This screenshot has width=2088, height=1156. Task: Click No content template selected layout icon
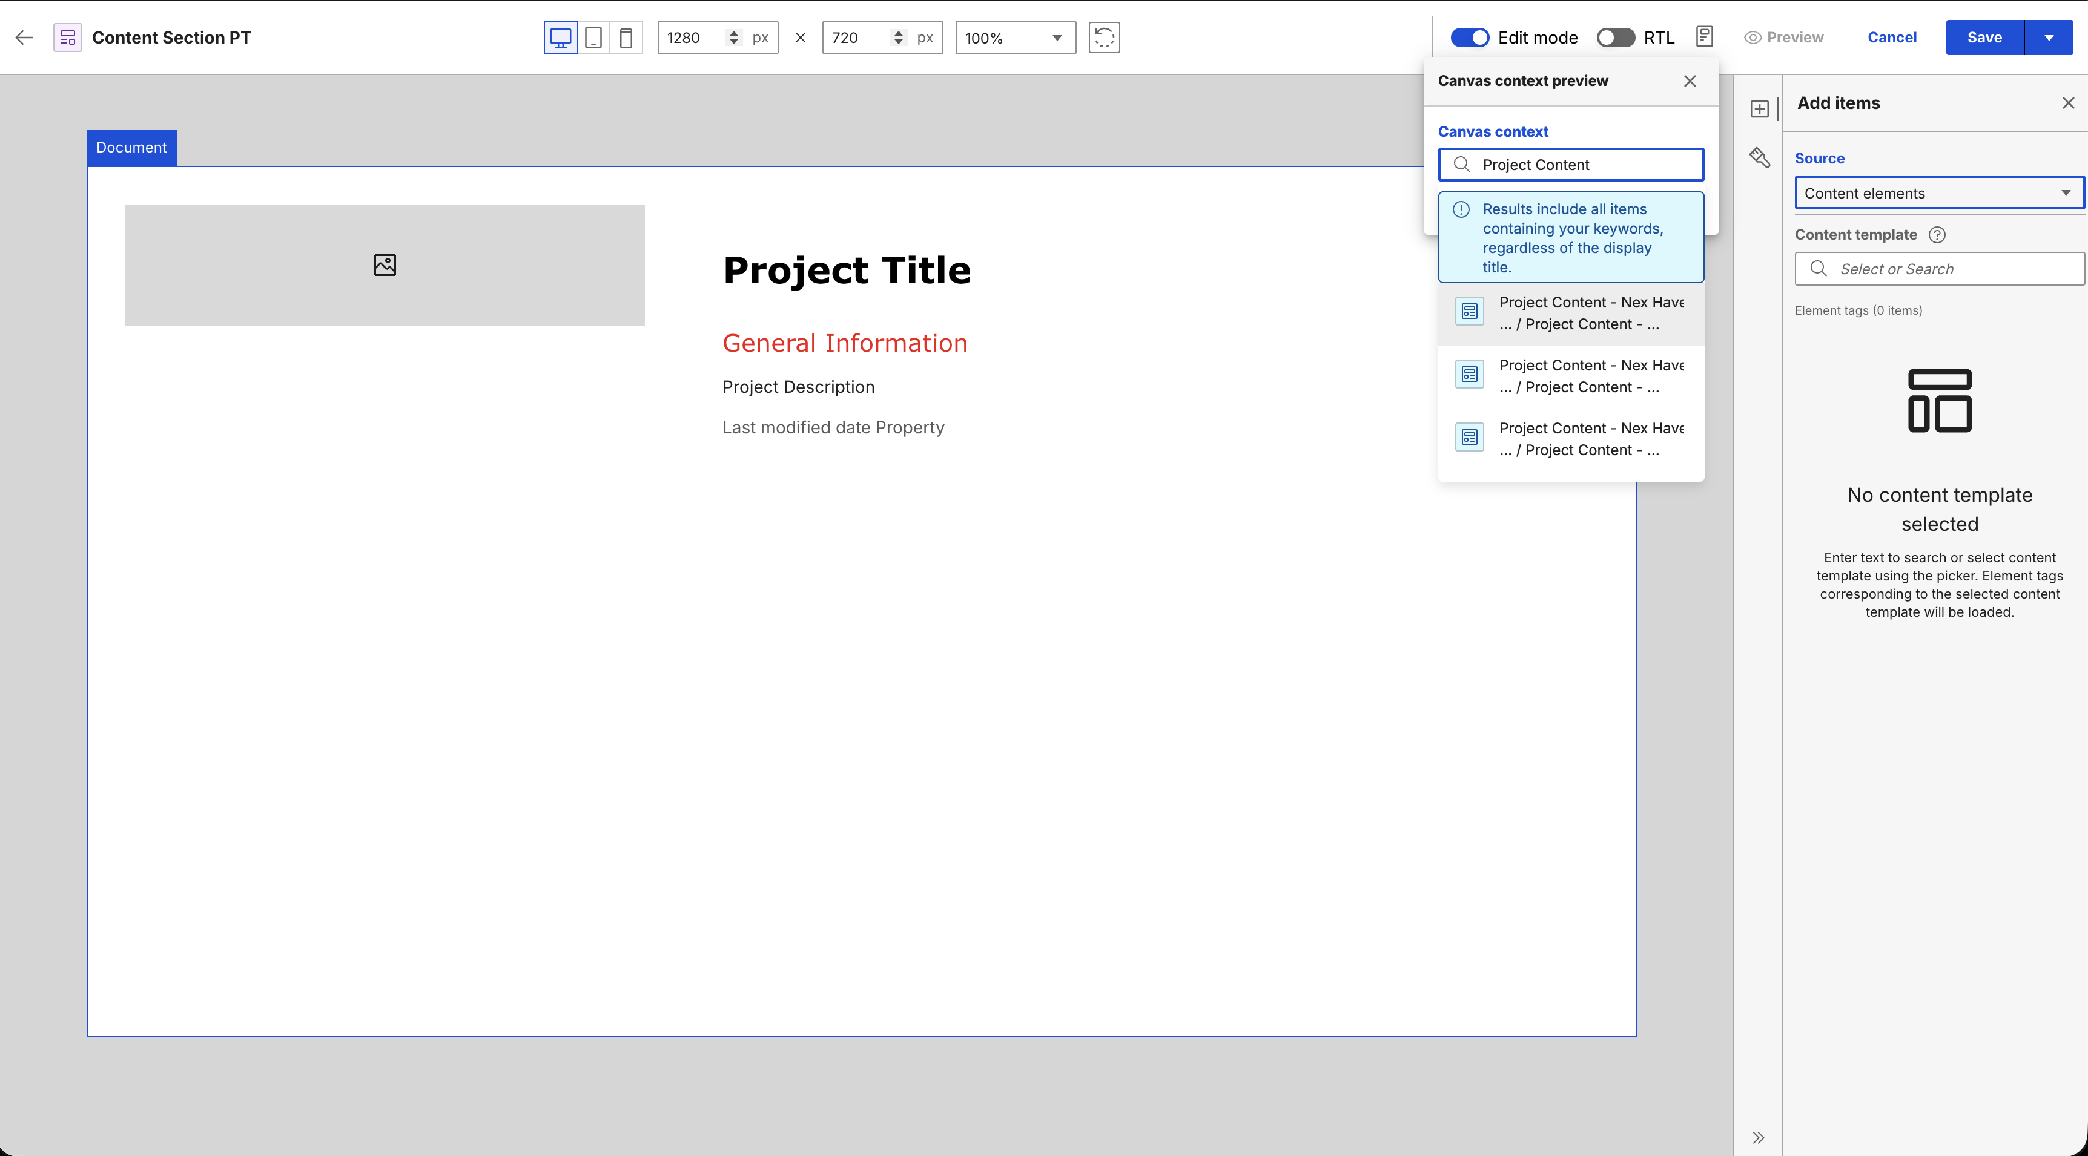pyautogui.click(x=1940, y=401)
